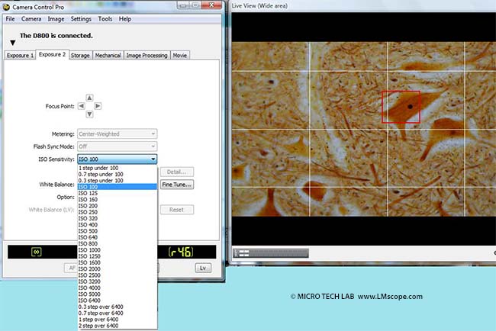Select 1 step over 6400
Image resolution: width=496 pixels, height=331 pixels.
pos(118,320)
